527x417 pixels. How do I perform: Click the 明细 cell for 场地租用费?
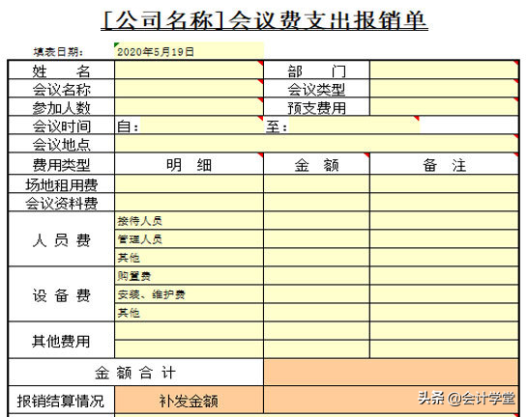tap(189, 184)
